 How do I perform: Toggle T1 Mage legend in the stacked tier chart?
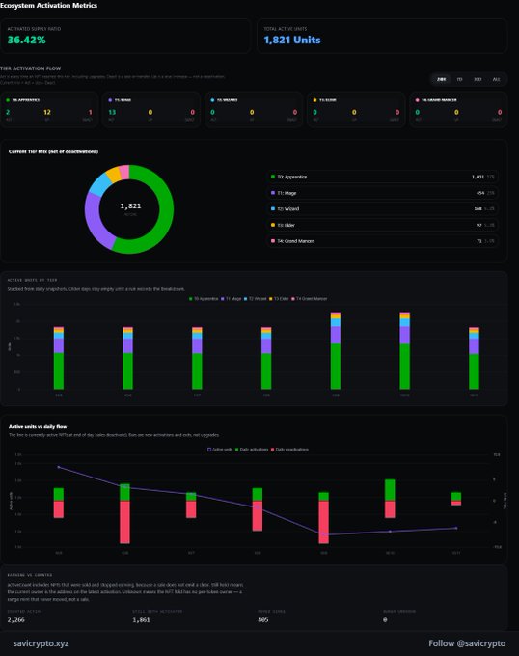(232, 299)
